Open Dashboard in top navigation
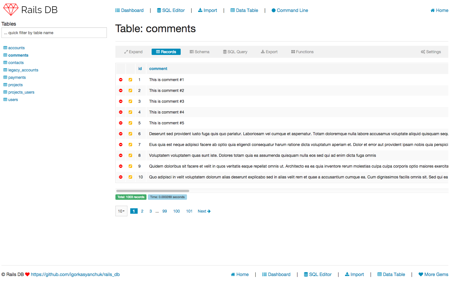This screenshot has width=452, height=282. coord(129,10)
